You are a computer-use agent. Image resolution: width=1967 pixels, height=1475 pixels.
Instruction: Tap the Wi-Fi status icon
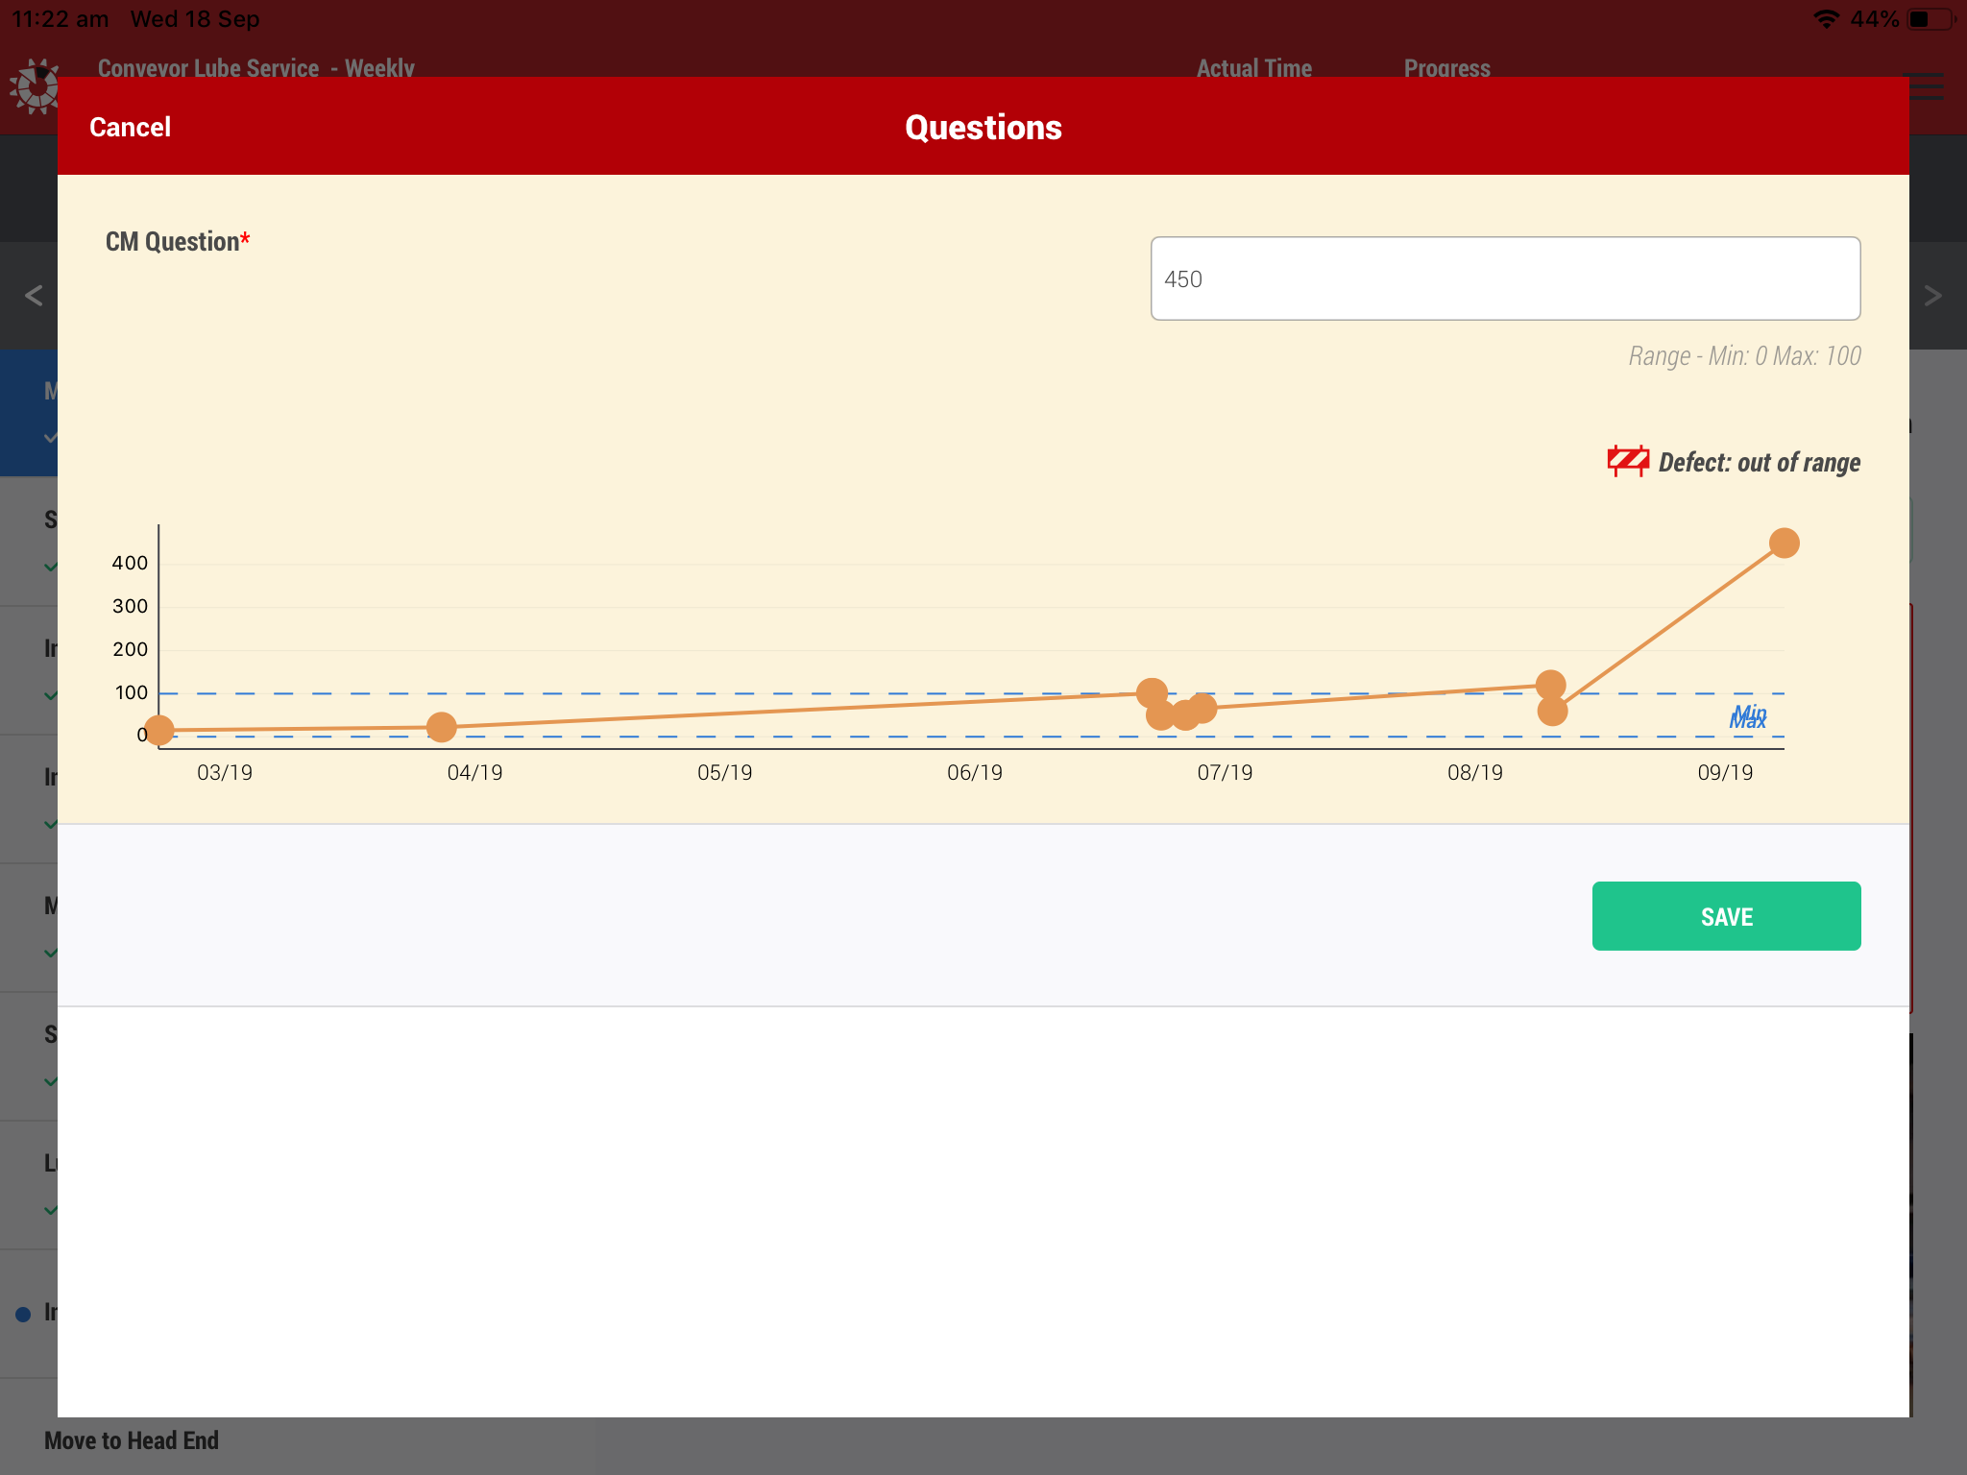pos(1825,19)
